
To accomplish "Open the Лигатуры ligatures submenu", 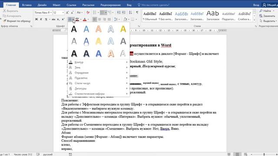I will point(99,88).
